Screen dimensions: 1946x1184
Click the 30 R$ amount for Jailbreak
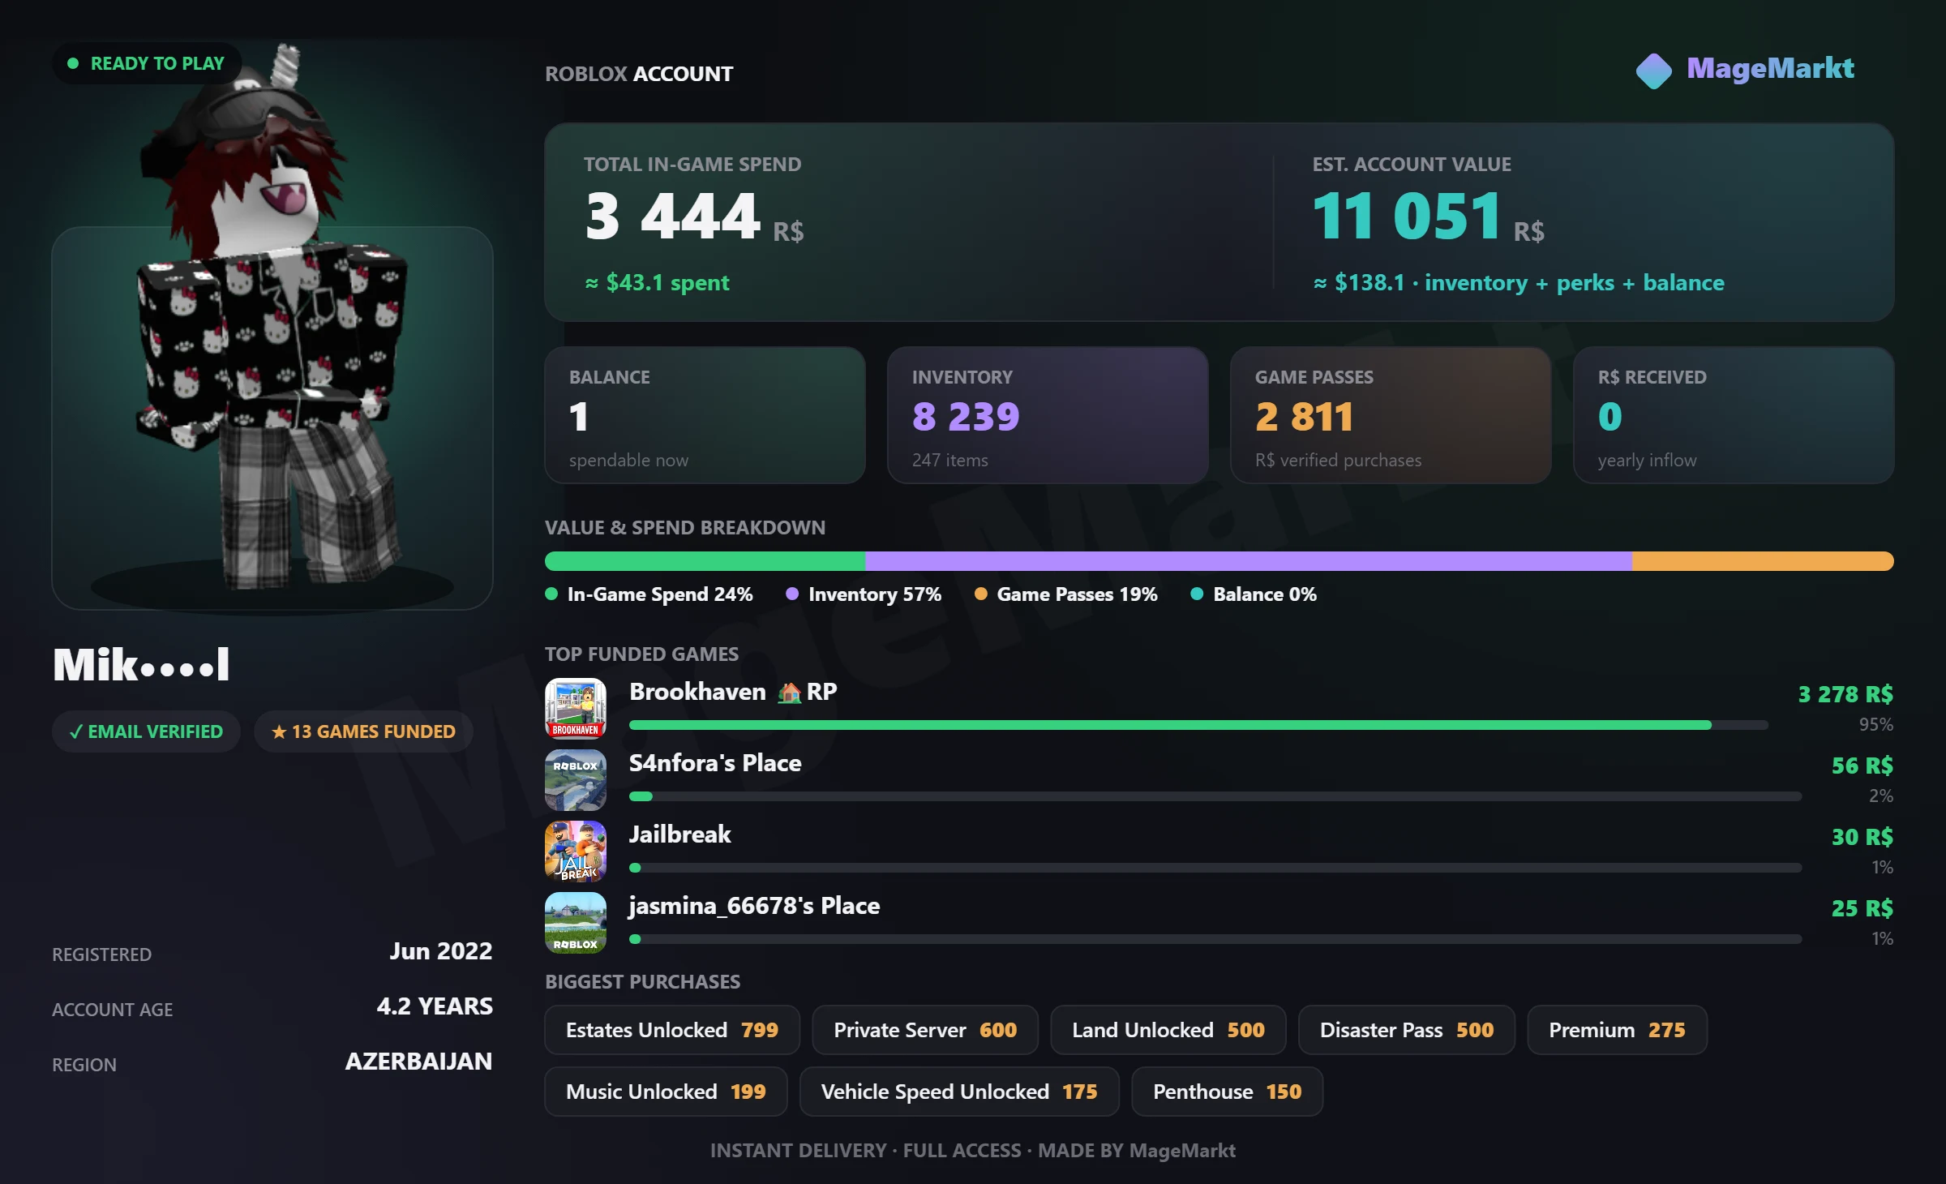[1862, 837]
